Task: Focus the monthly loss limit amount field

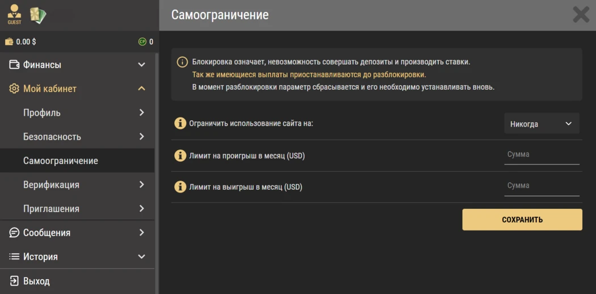Action: click(x=541, y=154)
